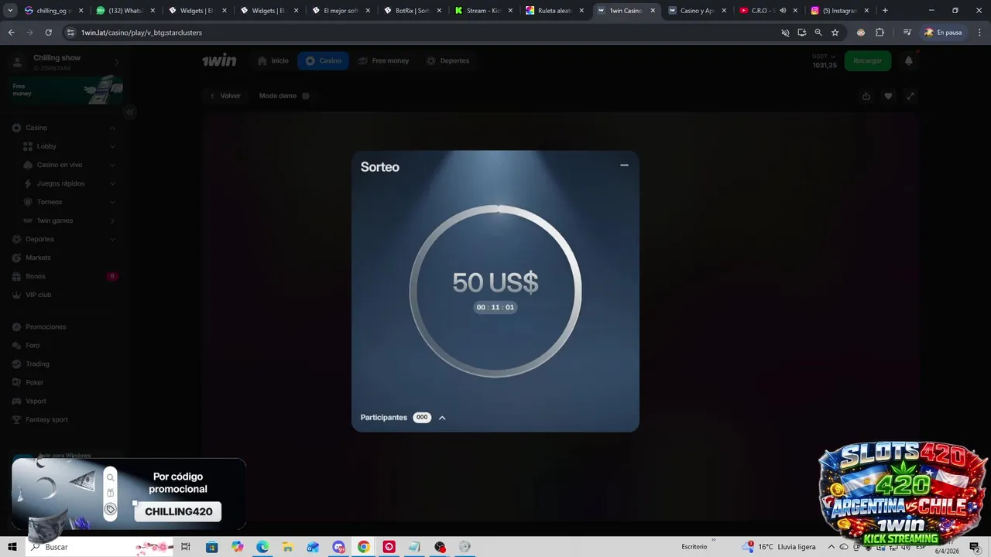The height and width of the screenshot is (557, 991).
Task: Go back in browser history
Action: (x=11, y=32)
